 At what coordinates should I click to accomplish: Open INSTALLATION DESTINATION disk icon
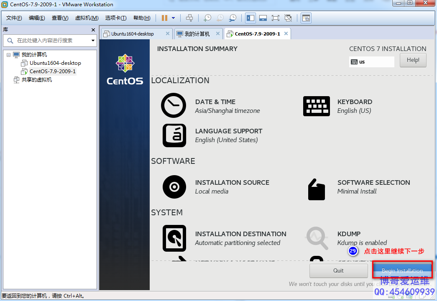point(174,238)
